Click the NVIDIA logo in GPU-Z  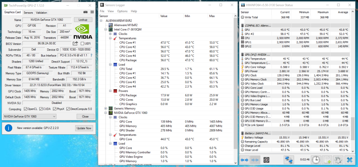(x=83, y=32)
